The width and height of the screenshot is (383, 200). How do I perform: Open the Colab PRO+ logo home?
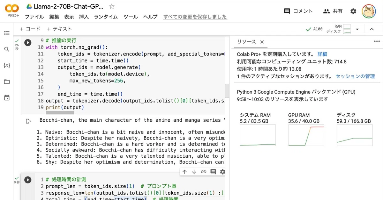pos(12,11)
